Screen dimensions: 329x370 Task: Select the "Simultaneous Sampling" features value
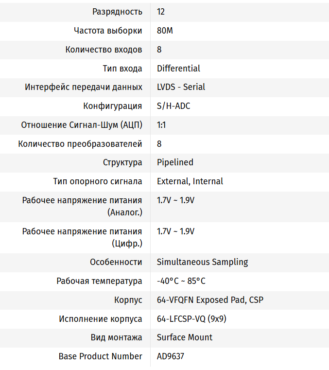(202, 262)
